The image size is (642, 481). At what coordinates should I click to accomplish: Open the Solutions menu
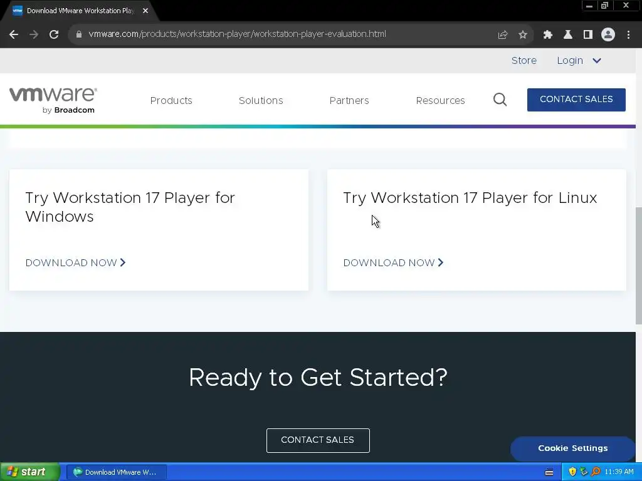pos(261,101)
